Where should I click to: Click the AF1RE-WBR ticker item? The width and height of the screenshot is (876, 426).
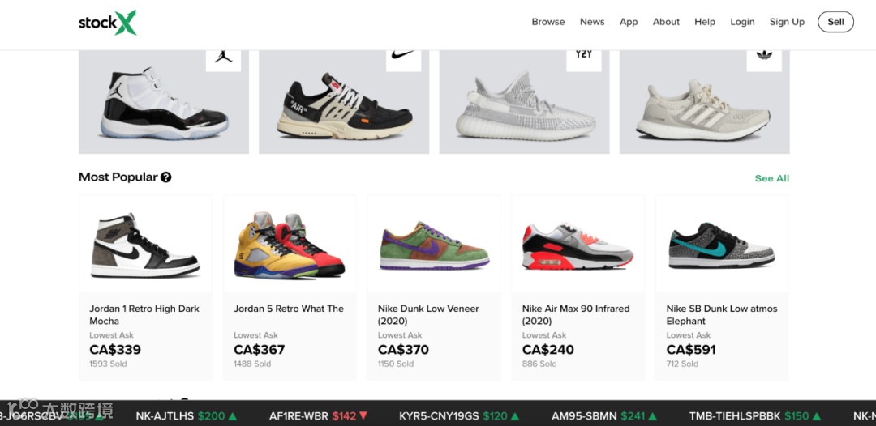pyautogui.click(x=319, y=416)
